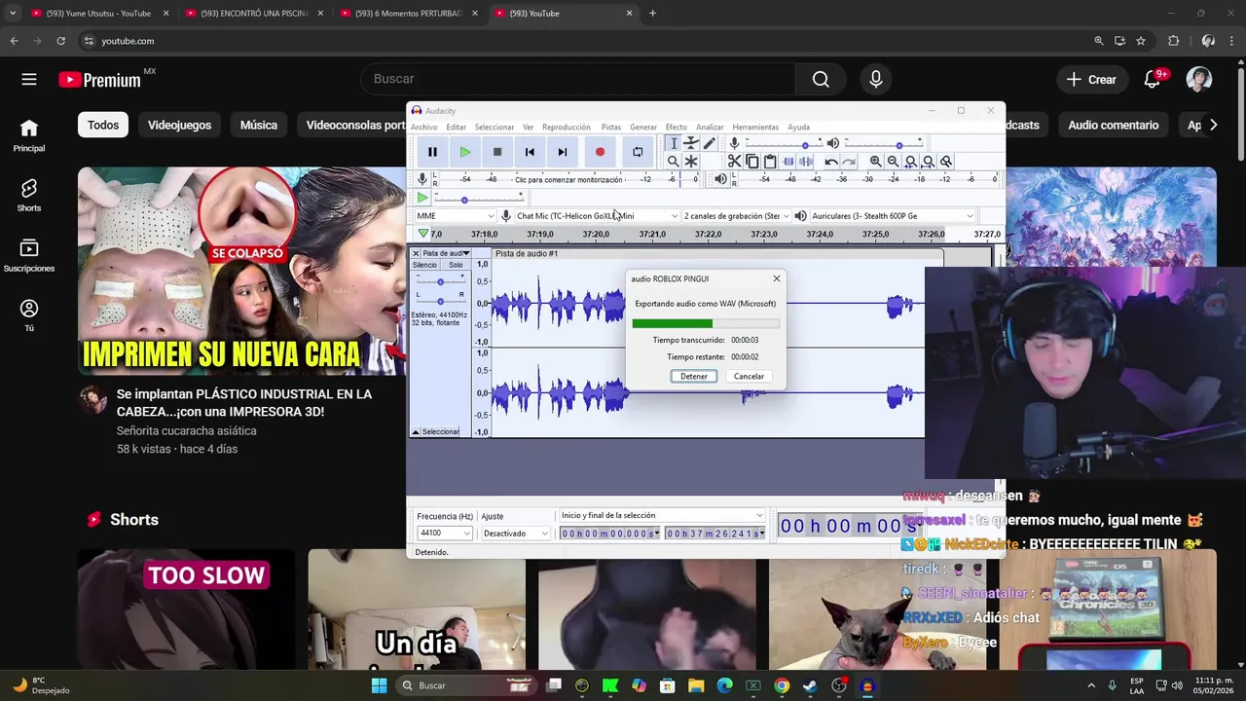This screenshot has width=1246, height=701.
Task: Click the track gain slider
Action: 440,281
